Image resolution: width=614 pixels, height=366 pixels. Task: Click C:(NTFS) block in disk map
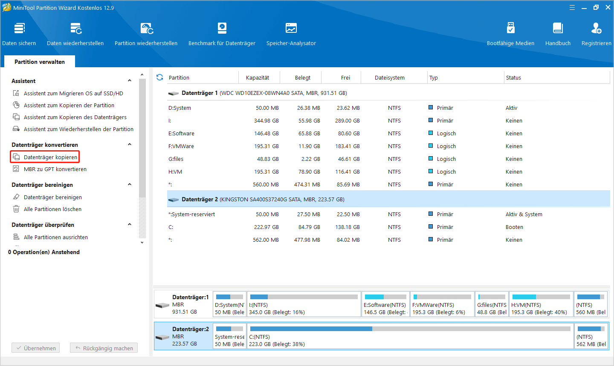click(x=410, y=336)
